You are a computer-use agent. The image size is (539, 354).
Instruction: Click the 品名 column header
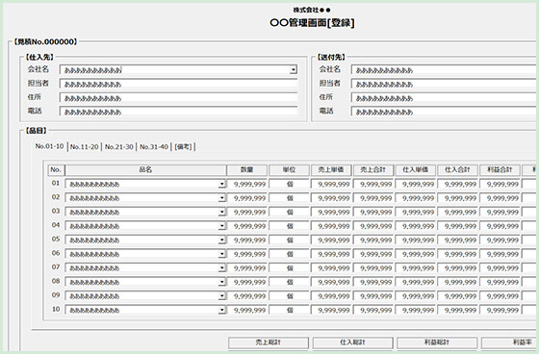point(145,169)
